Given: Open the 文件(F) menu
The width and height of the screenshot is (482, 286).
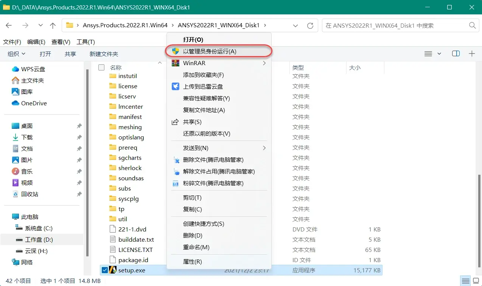Looking at the screenshot, I should pos(12,42).
